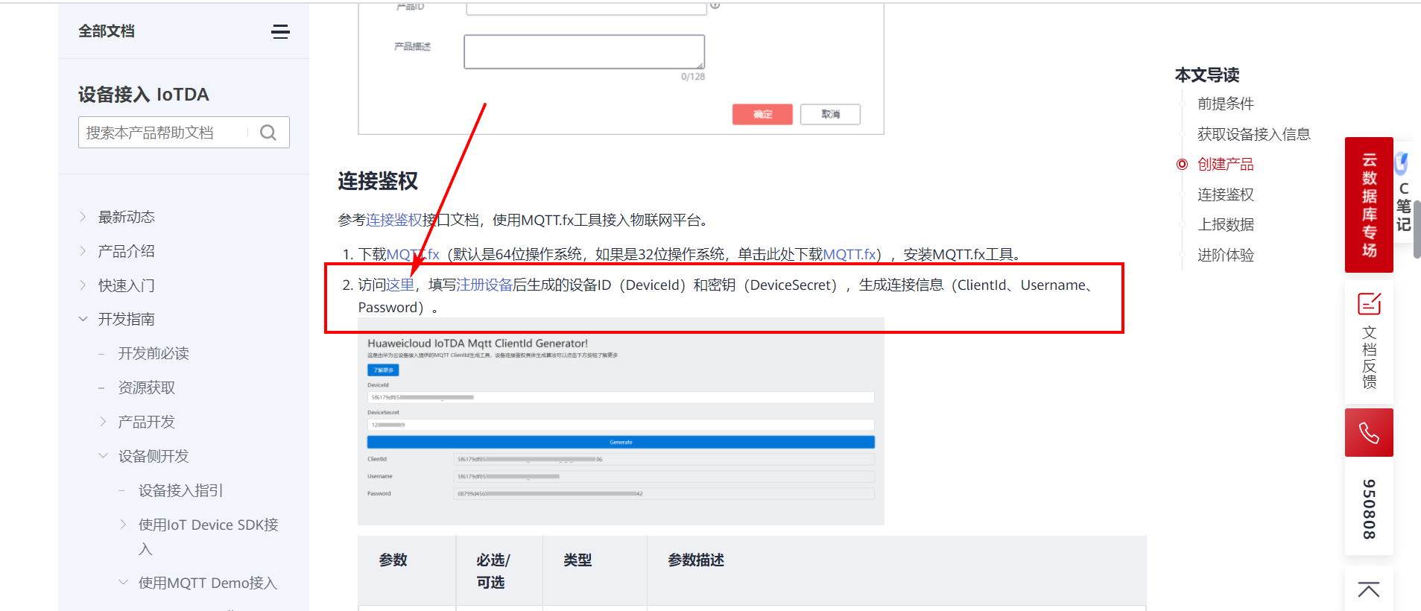Click the 950808 hotline number panel
This screenshot has width=1421, height=611.
pos(1369,509)
